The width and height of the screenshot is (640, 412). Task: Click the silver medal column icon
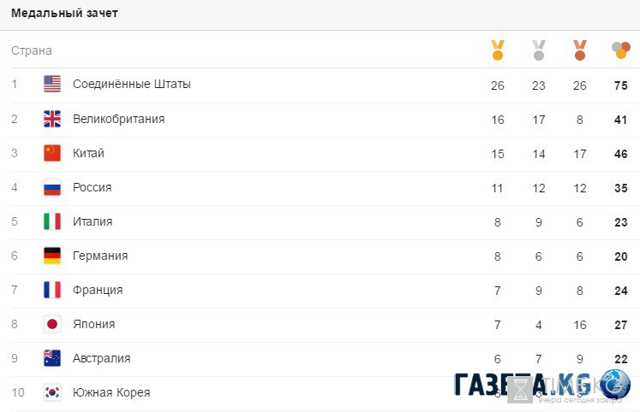click(x=538, y=50)
